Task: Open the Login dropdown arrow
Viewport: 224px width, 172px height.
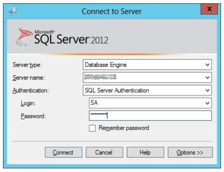Action: click(x=207, y=103)
